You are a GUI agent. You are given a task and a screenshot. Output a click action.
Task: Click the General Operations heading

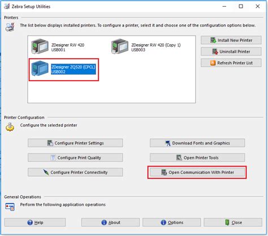click(23, 197)
